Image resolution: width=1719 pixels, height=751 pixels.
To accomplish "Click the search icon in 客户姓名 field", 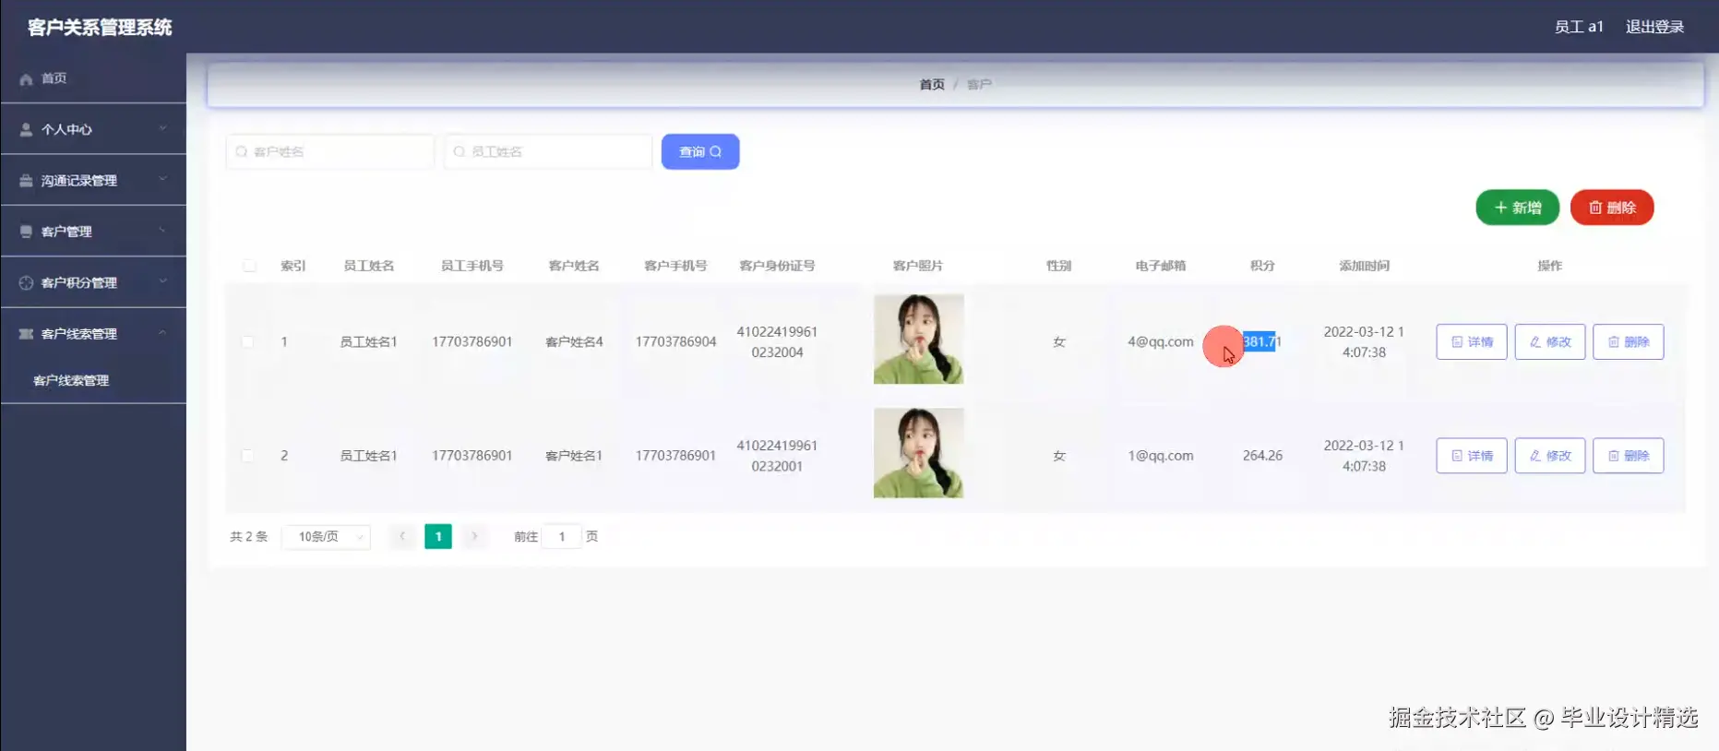I will pos(242,151).
